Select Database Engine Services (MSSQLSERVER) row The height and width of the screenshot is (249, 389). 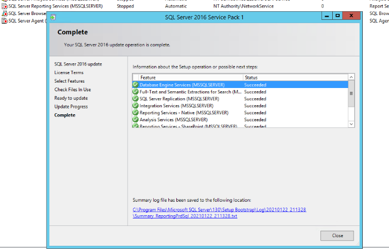240,85
